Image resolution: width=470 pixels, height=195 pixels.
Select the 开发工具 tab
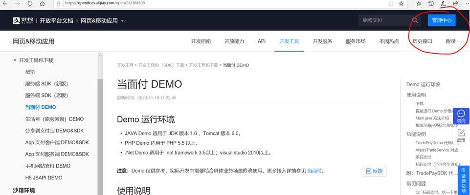[289, 41]
